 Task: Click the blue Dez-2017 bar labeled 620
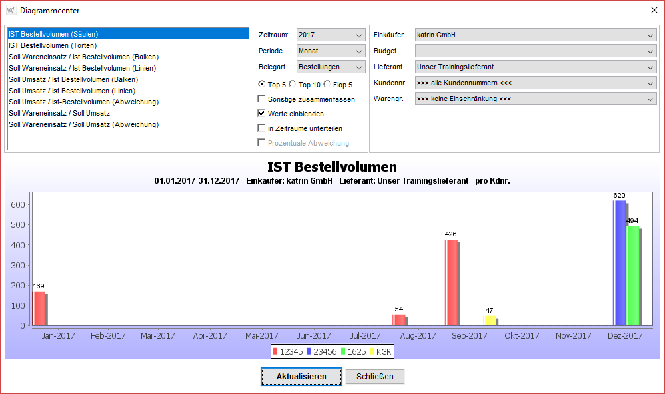click(x=620, y=263)
